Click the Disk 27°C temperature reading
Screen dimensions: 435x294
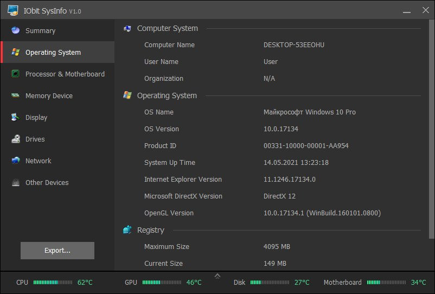302,283
